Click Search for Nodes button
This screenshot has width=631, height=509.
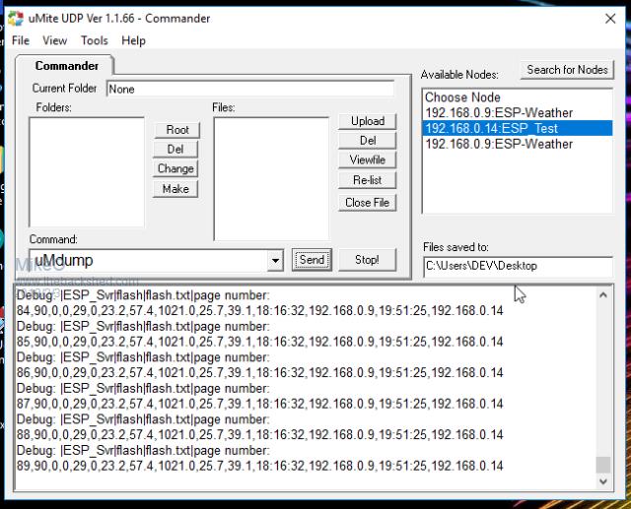click(567, 70)
